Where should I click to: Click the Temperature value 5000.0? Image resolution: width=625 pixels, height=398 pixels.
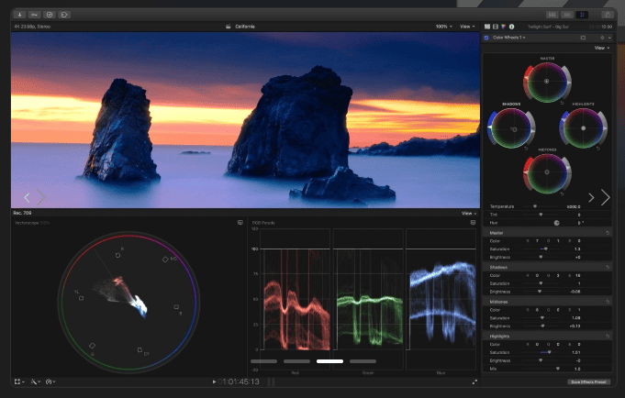pyautogui.click(x=574, y=207)
